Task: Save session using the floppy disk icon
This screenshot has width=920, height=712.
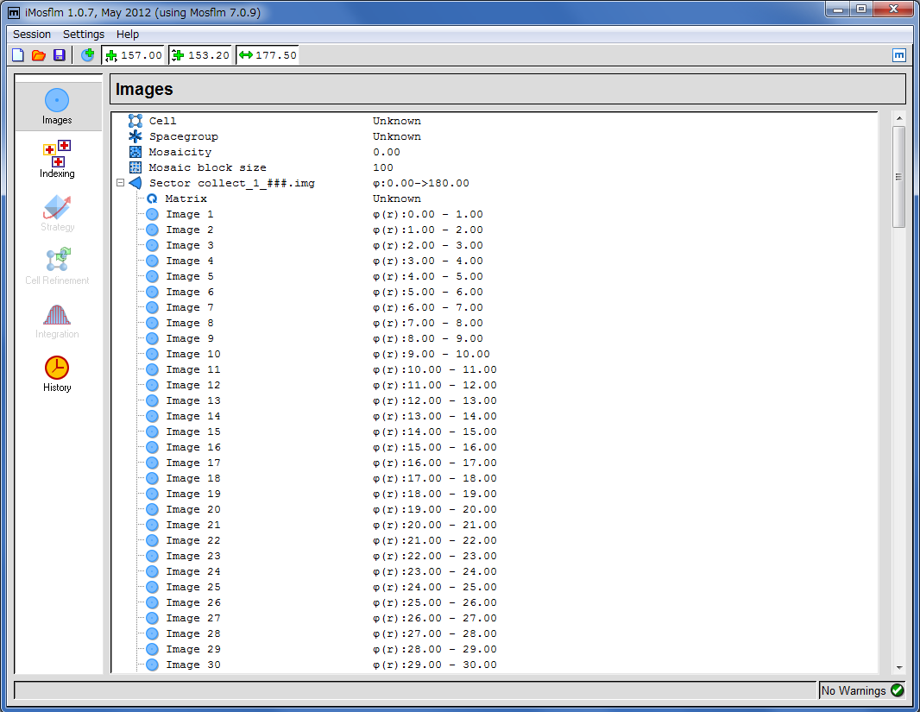Action: pyautogui.click(x=60, y=55)
